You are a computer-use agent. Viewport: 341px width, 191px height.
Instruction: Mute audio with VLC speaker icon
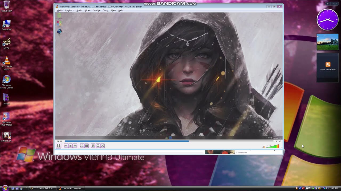coord(264,147)
